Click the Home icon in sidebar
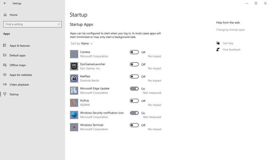 click(x=5, y=15)
